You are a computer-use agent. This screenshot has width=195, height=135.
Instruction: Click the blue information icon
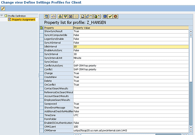point(105,16)
